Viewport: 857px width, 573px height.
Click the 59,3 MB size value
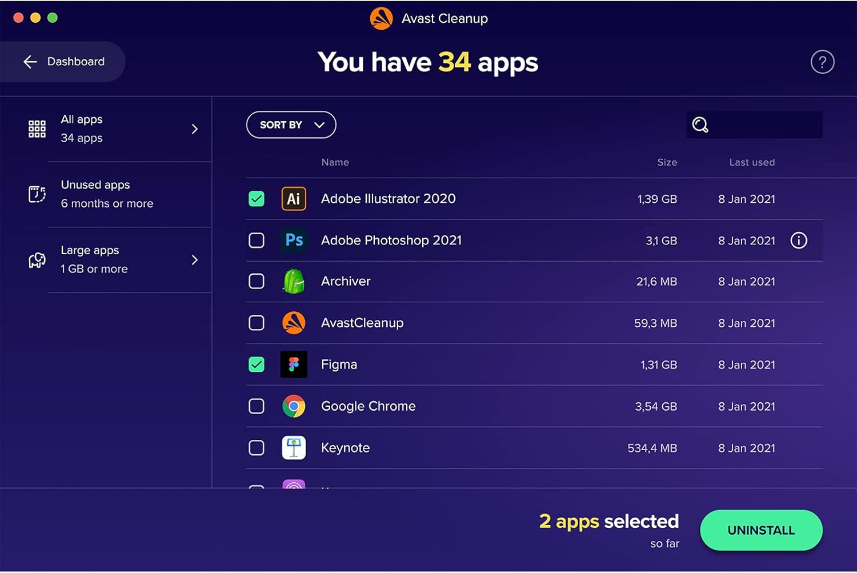pyautogui.click(x=655, y=323)
